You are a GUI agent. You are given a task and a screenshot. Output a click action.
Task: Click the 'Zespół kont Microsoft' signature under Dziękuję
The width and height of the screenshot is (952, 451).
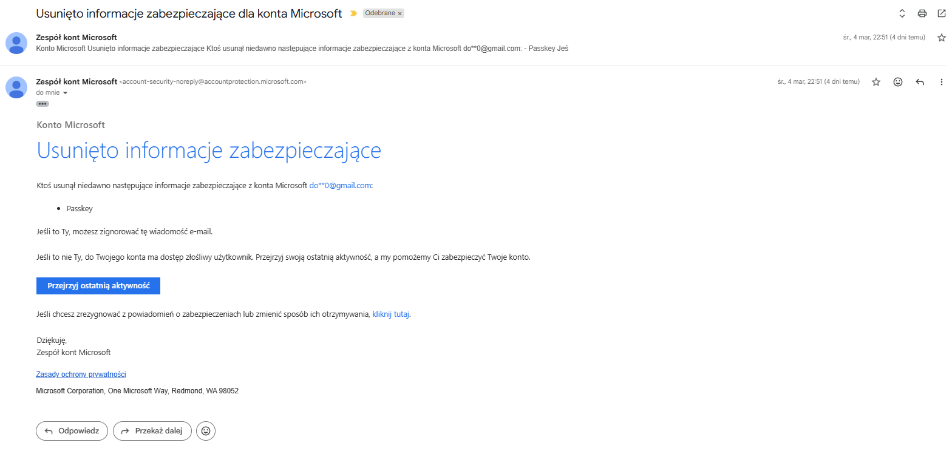coord(73,352)
